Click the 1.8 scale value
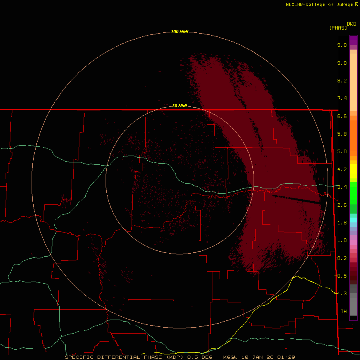This screenshot has width=360, height=360. pyautogui.click(x=342, y=223)
